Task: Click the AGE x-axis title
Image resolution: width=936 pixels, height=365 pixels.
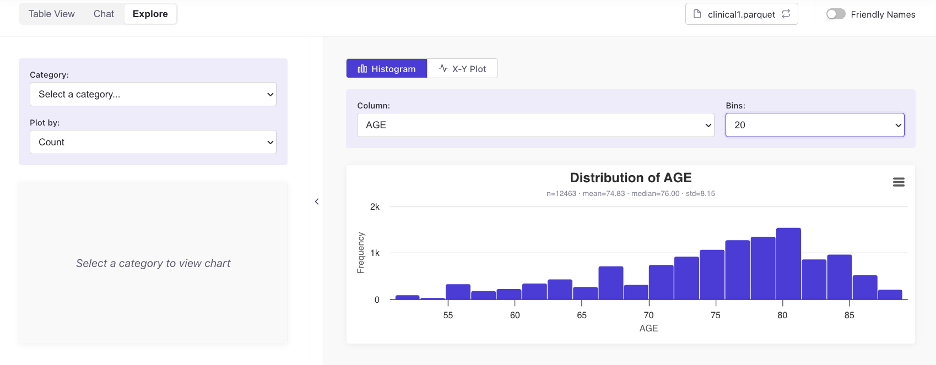Action: click(x=648, y=328)
